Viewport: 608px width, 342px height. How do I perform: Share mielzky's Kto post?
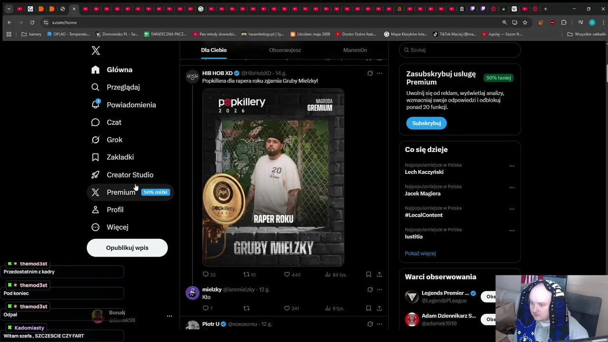pos(379,308)
